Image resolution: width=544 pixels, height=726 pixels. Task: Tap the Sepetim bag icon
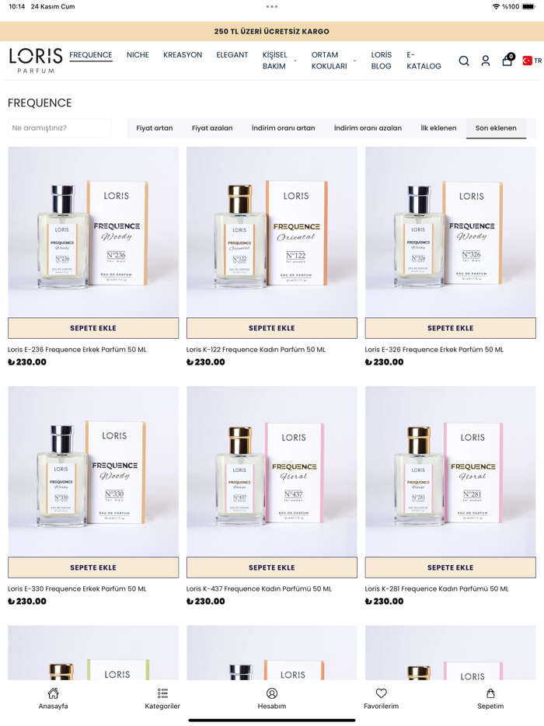pyautogui.click(x=490, y=693)
